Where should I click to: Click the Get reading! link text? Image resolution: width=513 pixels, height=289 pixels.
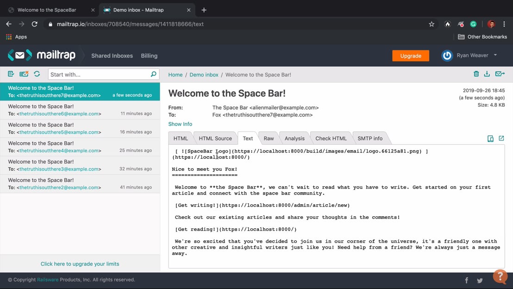pyautogui.click(x=197, y=229)
